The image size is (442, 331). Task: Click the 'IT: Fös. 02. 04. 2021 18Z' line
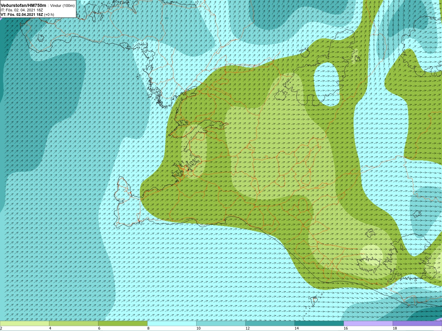[x=22, y=10]
